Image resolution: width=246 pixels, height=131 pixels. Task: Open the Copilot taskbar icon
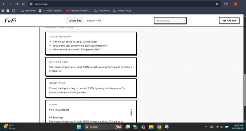pos(143,127)
